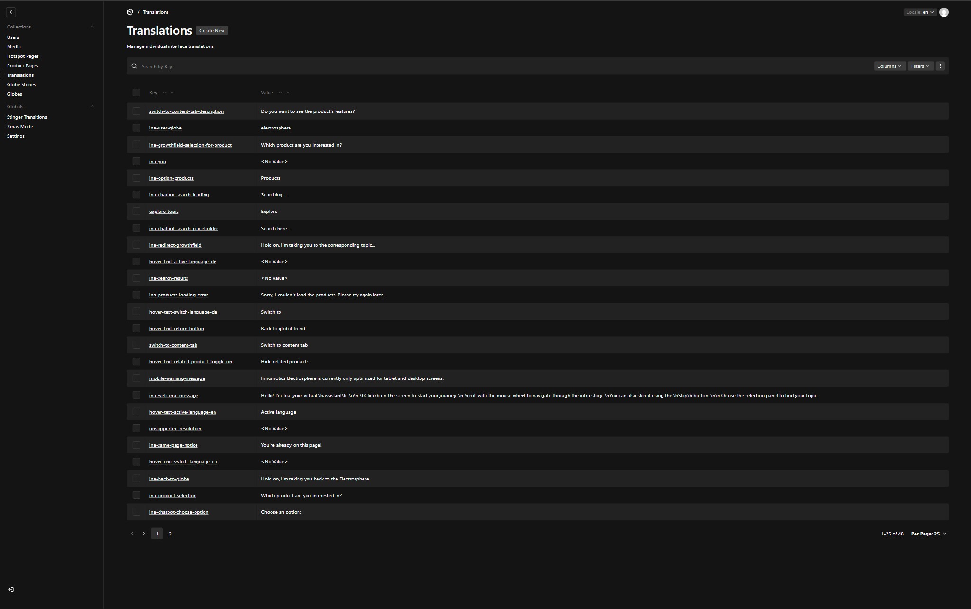The image size is (971, 609).
Task: Tick the ina-welcome-message row checkbox
Action: (137, 395)
